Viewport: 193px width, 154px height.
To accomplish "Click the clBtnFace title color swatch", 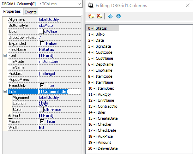I will (41, 109).
